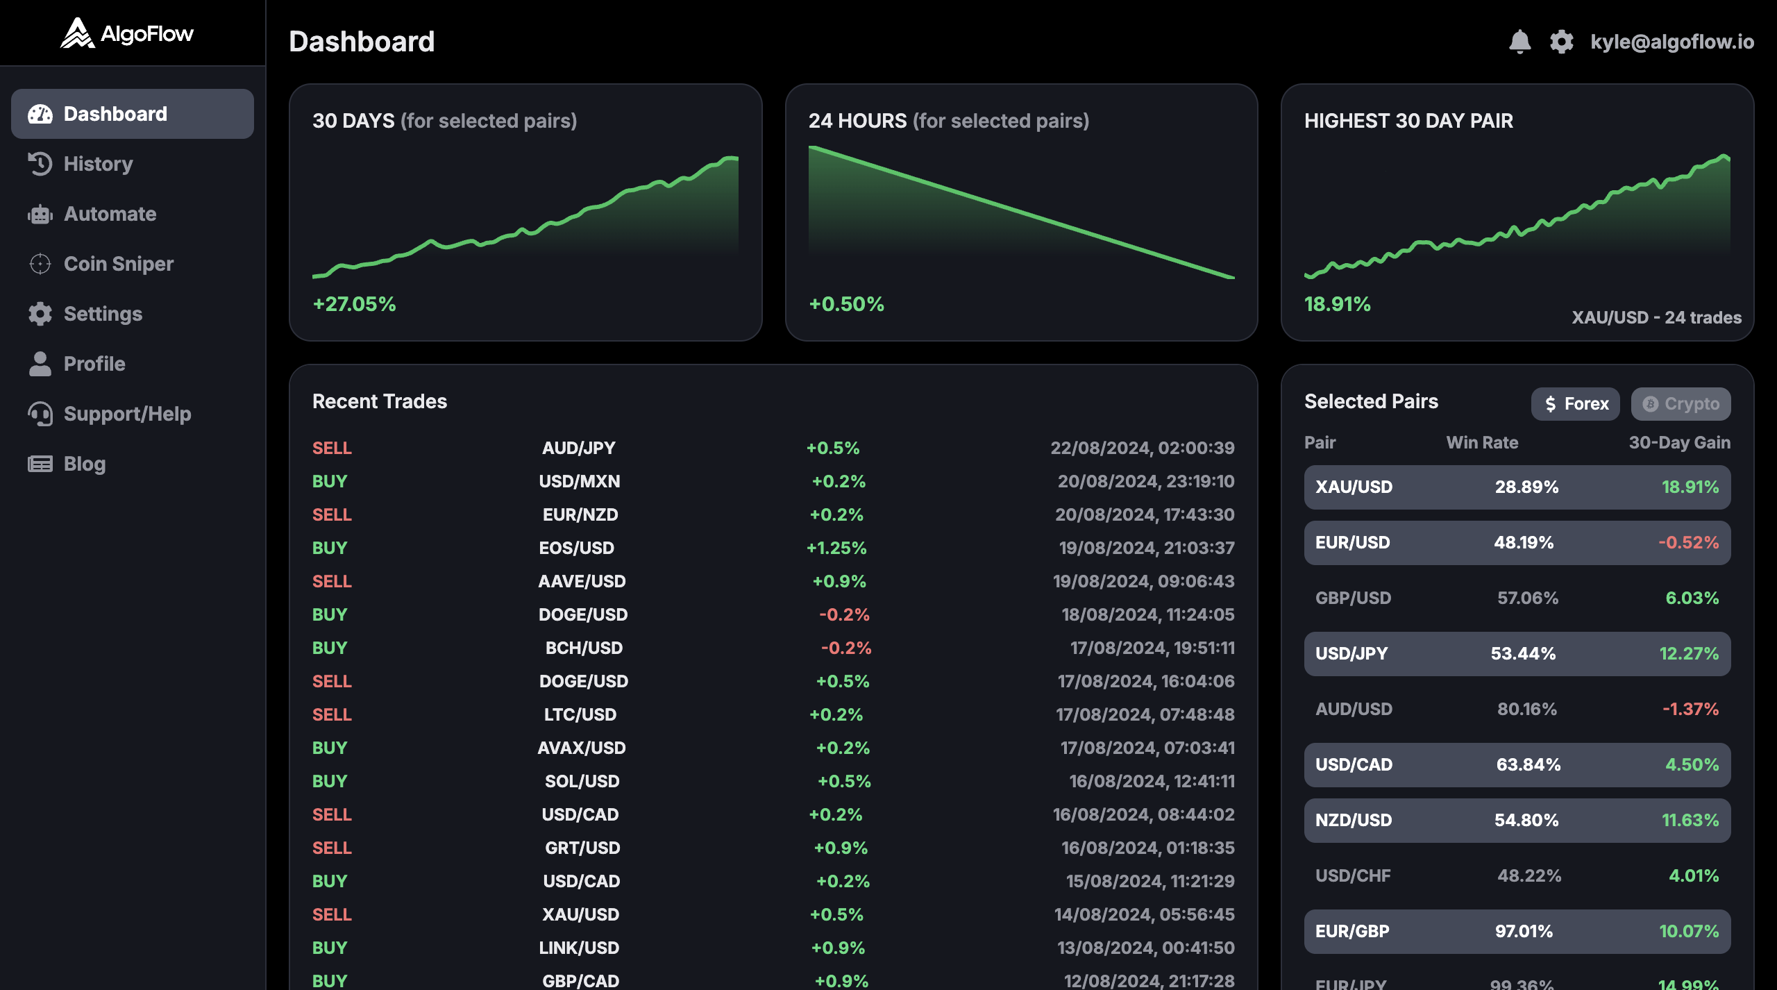Image resolution: width=1777 pixels, height=990 pixels.
Task: Toggle the GBP/USD pair selection
Action: click(1517, 598)
